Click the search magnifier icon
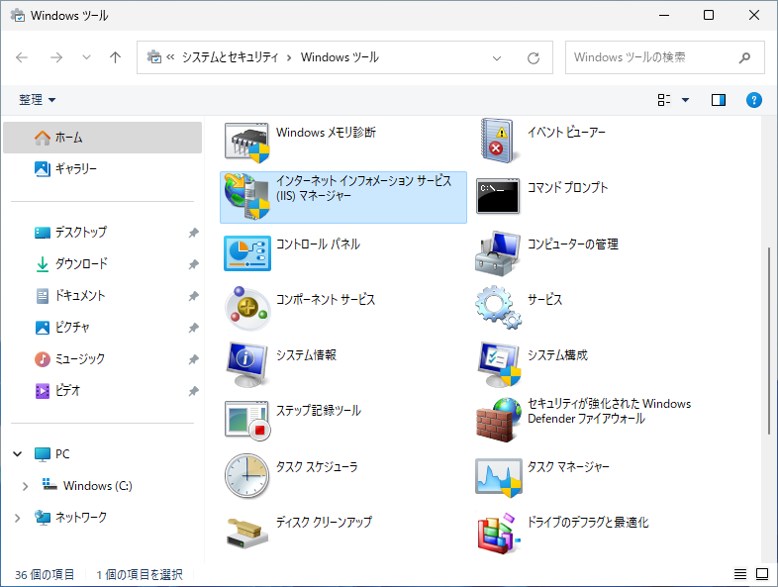Image resolution: width=778 pixels, height=587 pixels. tap(744, 58)
